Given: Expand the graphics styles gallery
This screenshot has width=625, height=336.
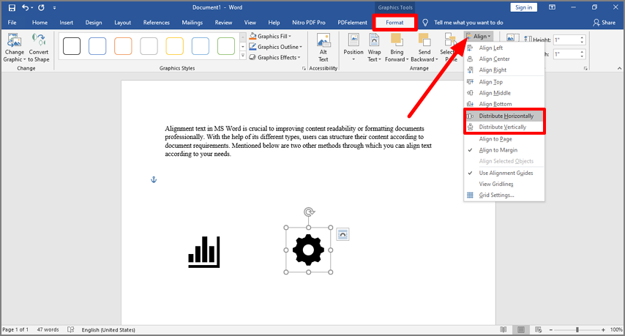Looking at the screenshot, I should pyautogui.click(x=243, y=56).
